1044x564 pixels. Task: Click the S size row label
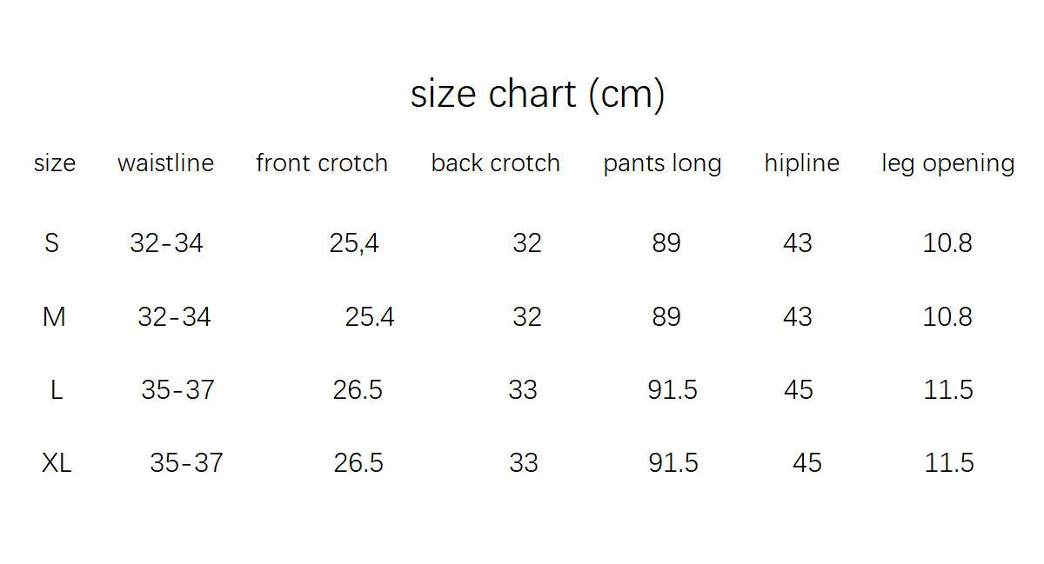click(52, 243)
